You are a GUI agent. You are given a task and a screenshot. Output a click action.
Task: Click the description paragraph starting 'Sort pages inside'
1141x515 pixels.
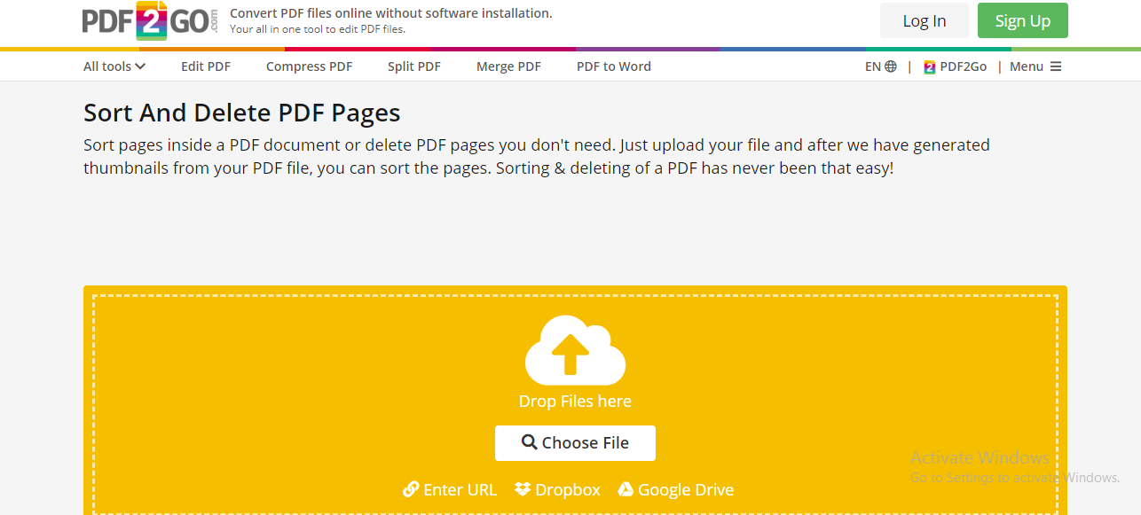(x=537, y=156)
